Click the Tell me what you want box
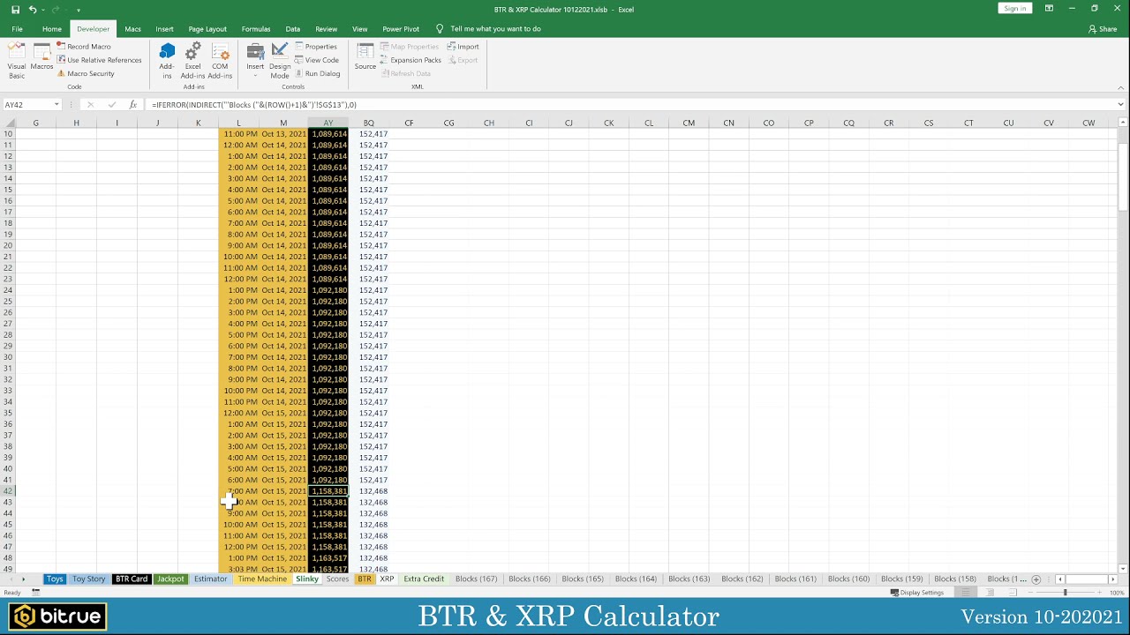 tap(495, 29)
